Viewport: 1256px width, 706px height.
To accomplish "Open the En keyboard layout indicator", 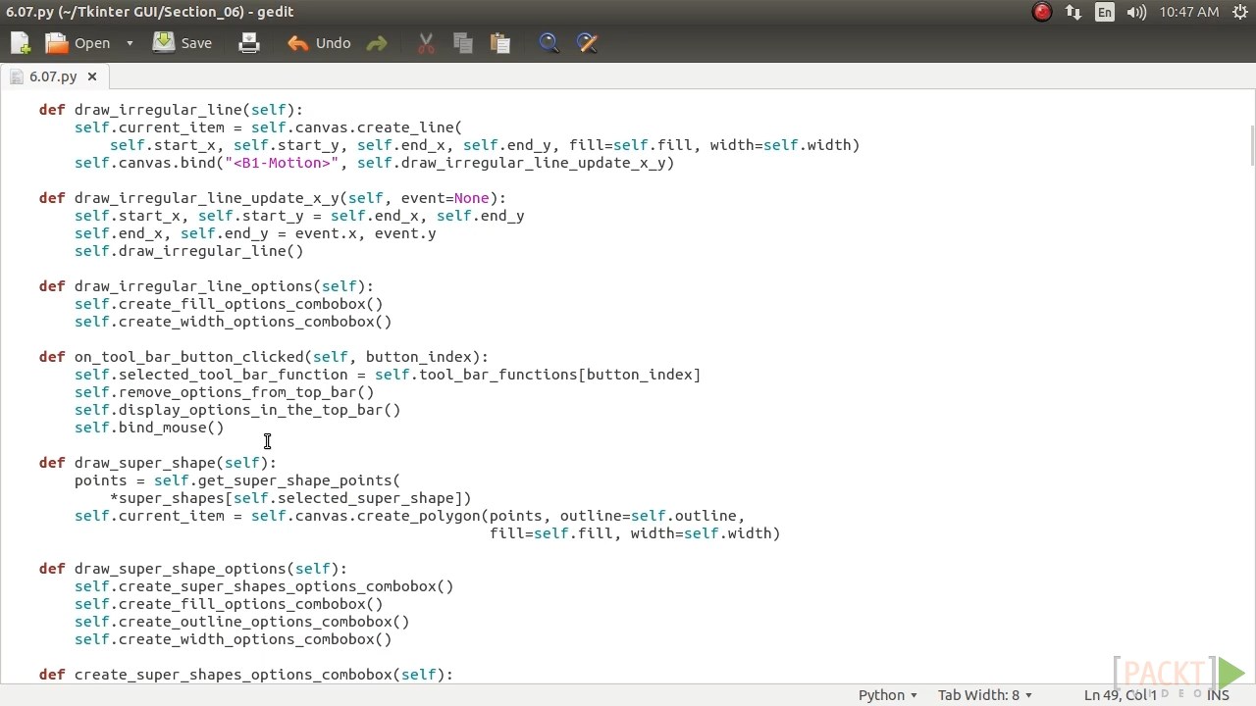I will pyautogui.click(x=1105, y=12).
